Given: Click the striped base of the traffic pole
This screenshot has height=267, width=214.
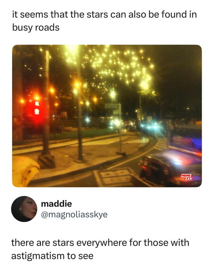Looking at the screenshot, I should pos(46,161).
